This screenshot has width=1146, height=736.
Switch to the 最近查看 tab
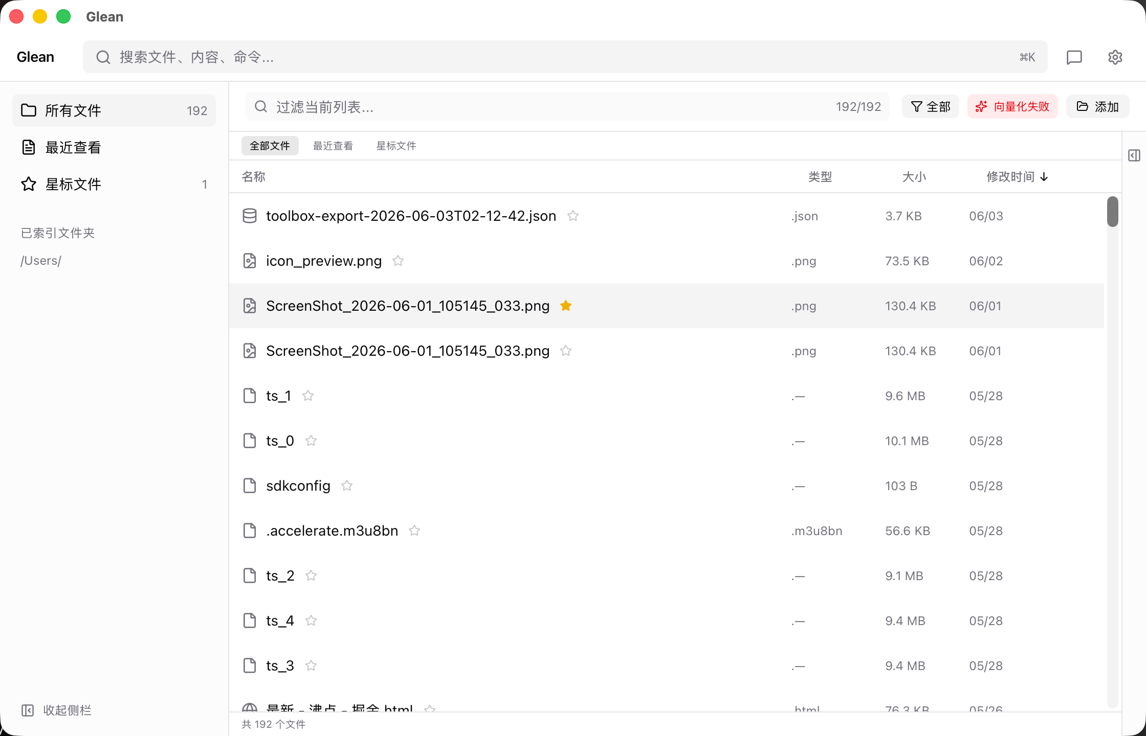[333, 146]
